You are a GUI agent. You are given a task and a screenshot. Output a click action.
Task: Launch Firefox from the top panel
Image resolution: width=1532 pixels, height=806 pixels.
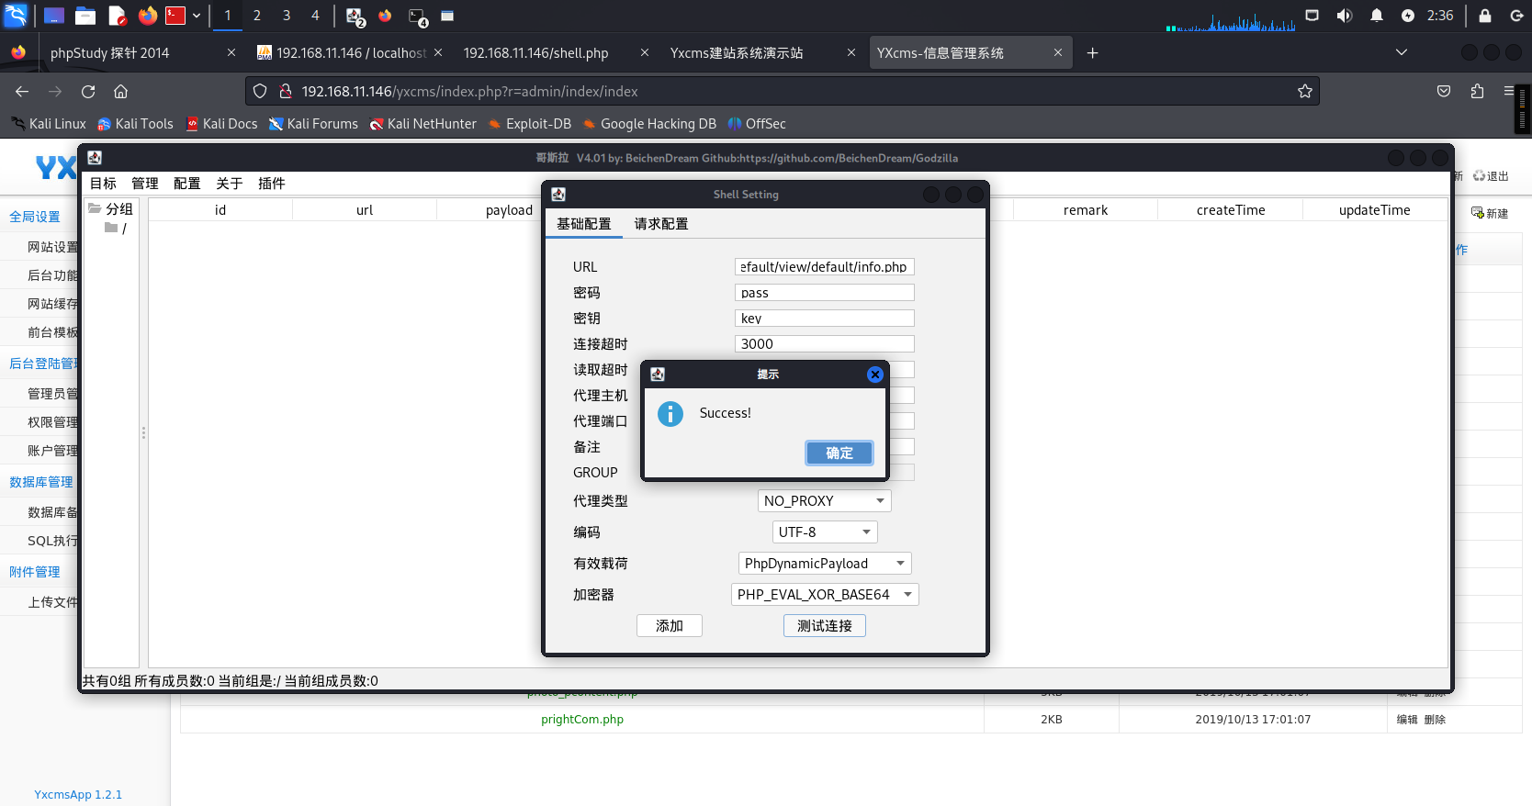[147, 16]
